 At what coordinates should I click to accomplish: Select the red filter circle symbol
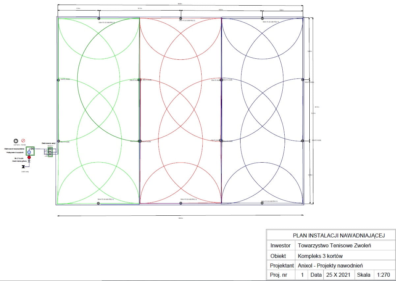tap(29, 157)
